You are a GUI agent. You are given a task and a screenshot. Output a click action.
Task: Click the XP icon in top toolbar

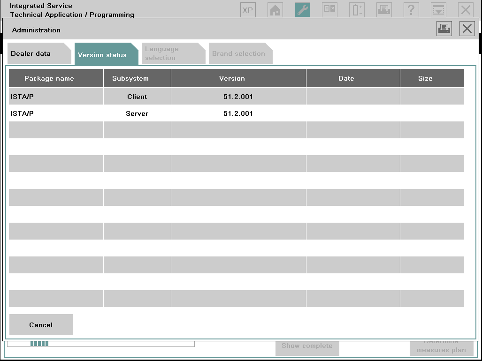pyautogui.click(x=248, y=10)
